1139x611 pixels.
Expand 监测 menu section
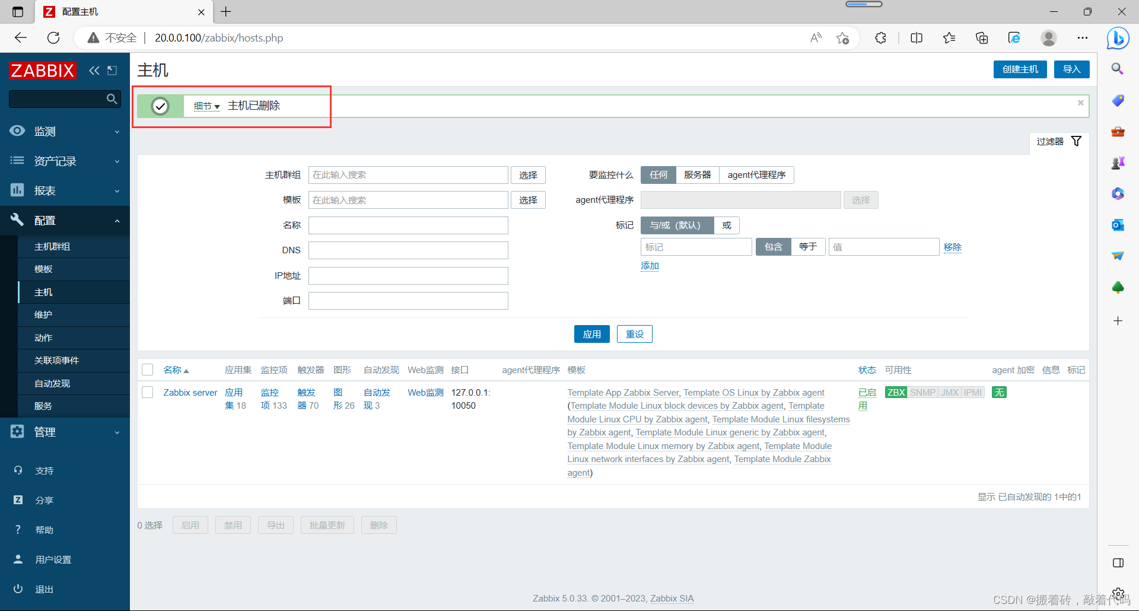coord(65,131)
